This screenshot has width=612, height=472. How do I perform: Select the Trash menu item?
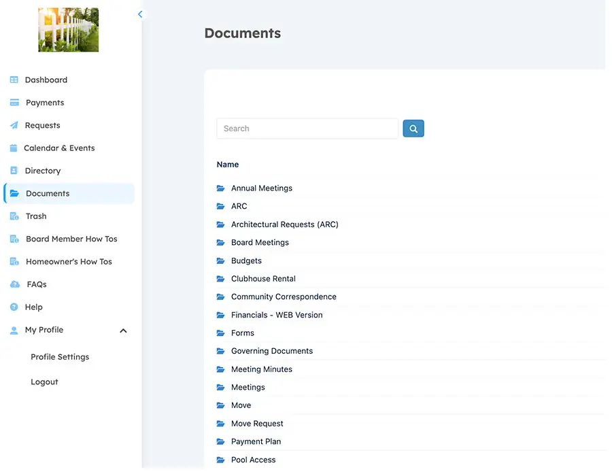(x=36, y=216)
